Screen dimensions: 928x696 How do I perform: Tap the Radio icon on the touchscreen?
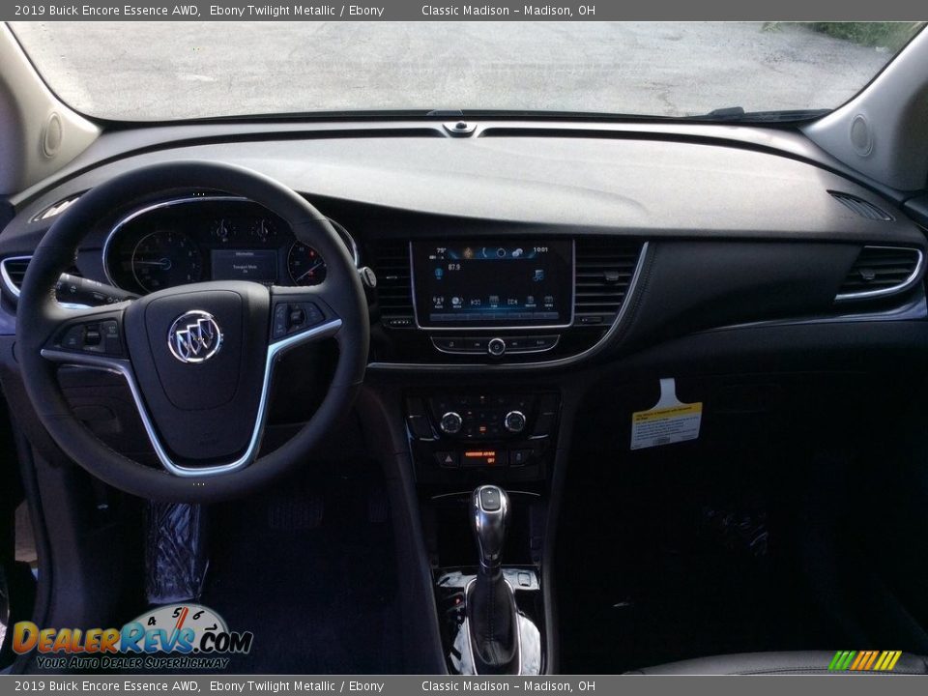tap(438, 301)
